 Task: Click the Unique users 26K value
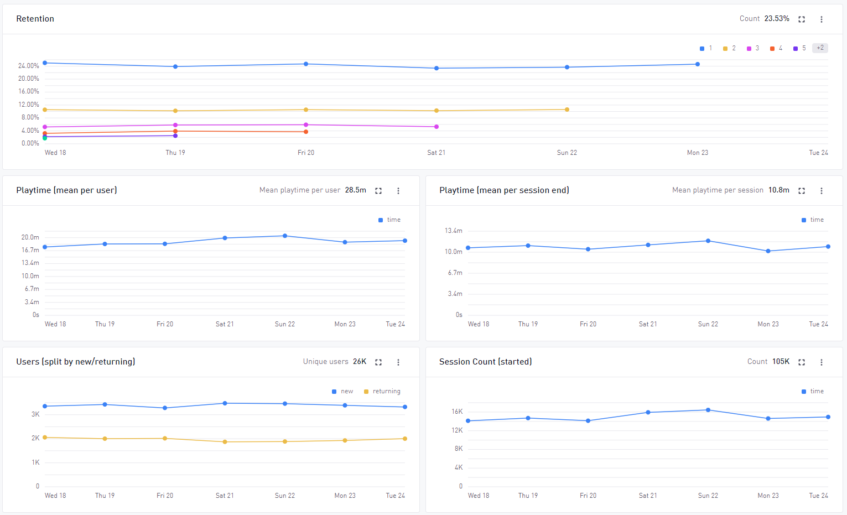pyautogui.click(x=360, y=362)
